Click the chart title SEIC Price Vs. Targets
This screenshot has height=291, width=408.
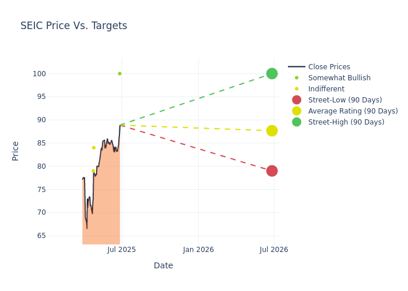(x=73, y=26)
